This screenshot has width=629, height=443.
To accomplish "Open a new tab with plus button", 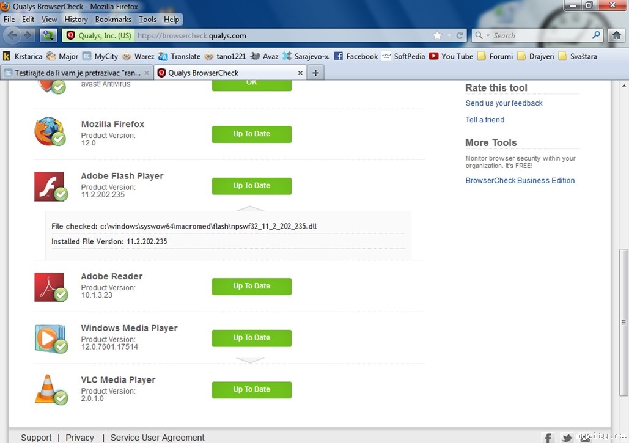I will (315, 73).
